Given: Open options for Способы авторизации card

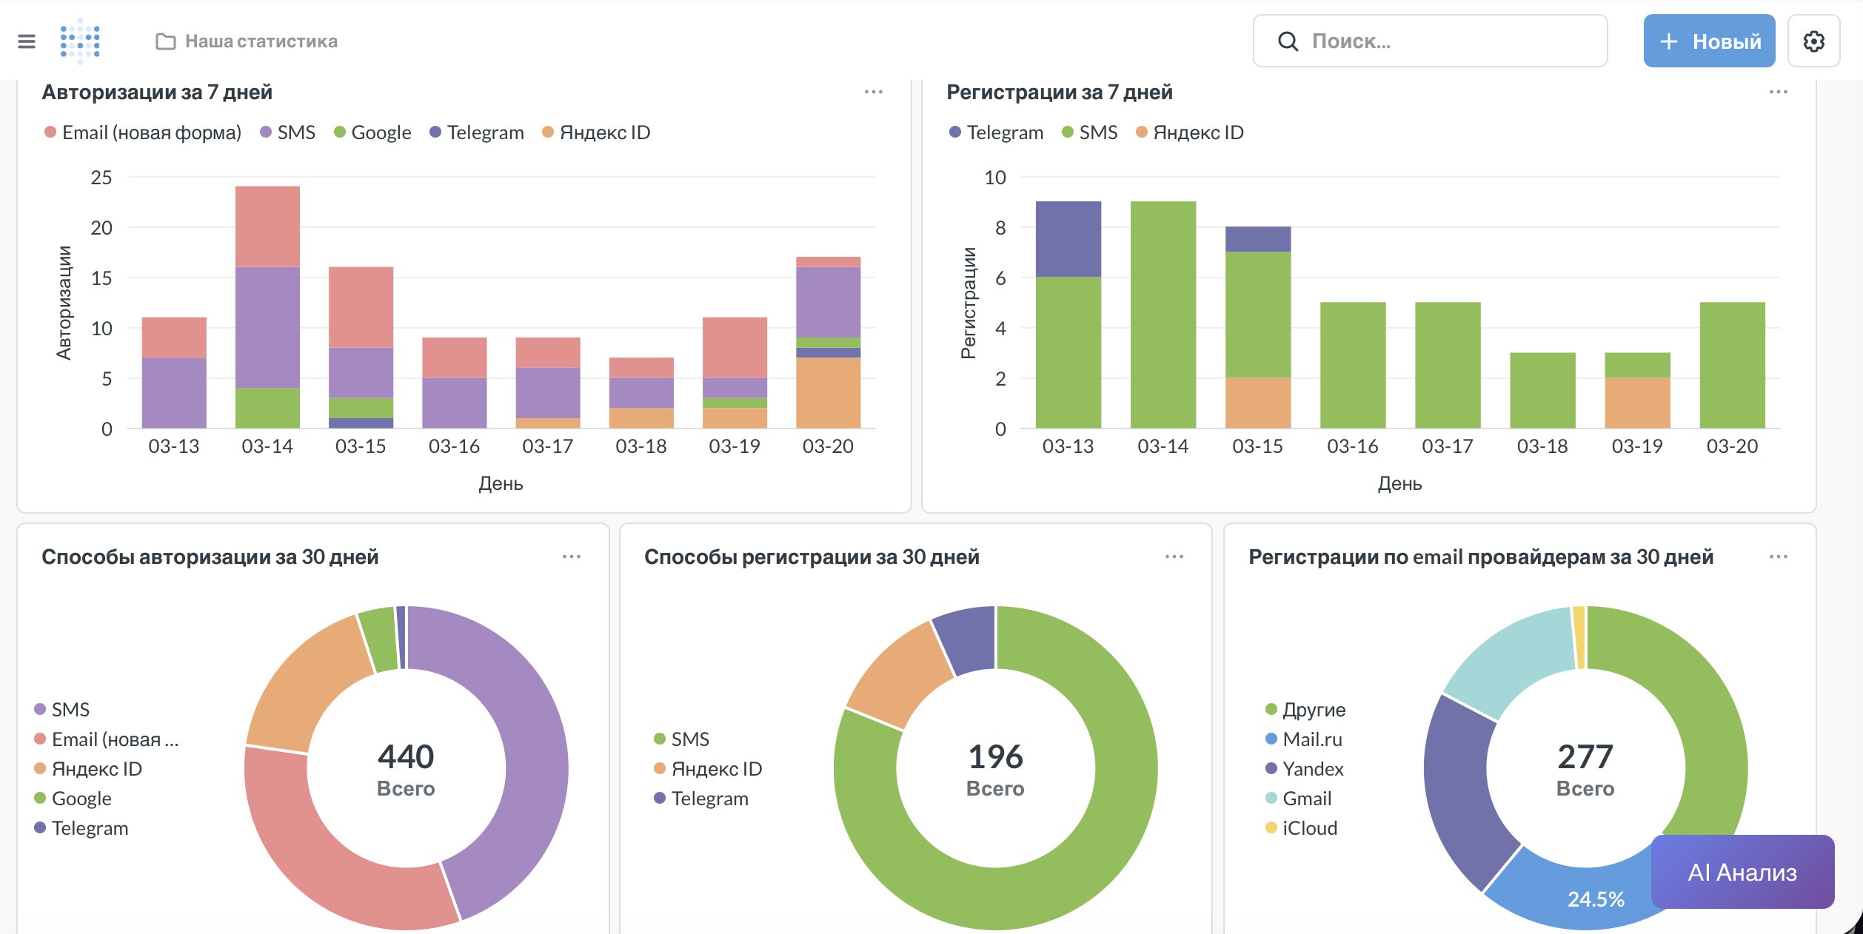Looking at the screenshot, I should tap(571, 557).
